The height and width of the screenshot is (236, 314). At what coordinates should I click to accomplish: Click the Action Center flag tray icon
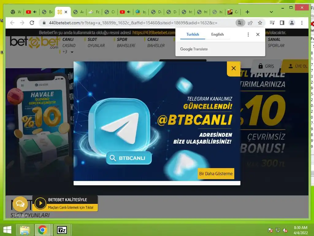tap(270, 230)
